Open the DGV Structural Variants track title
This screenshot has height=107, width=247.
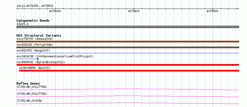pyautogui.click(x=39, y=35)
